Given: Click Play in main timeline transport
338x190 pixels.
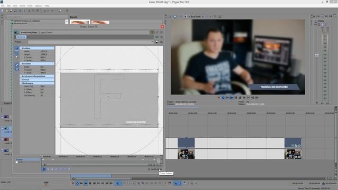Looking at the screenshot, I should tap(86, 183).
